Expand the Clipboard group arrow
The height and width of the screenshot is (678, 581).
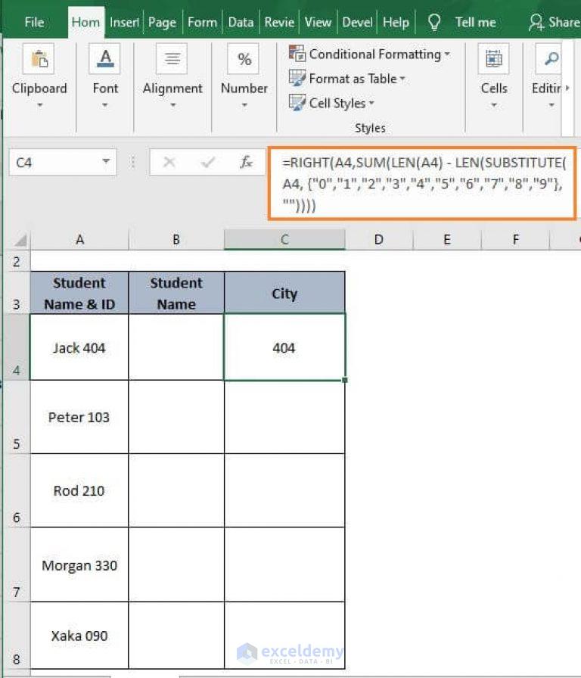click(39, 104)
